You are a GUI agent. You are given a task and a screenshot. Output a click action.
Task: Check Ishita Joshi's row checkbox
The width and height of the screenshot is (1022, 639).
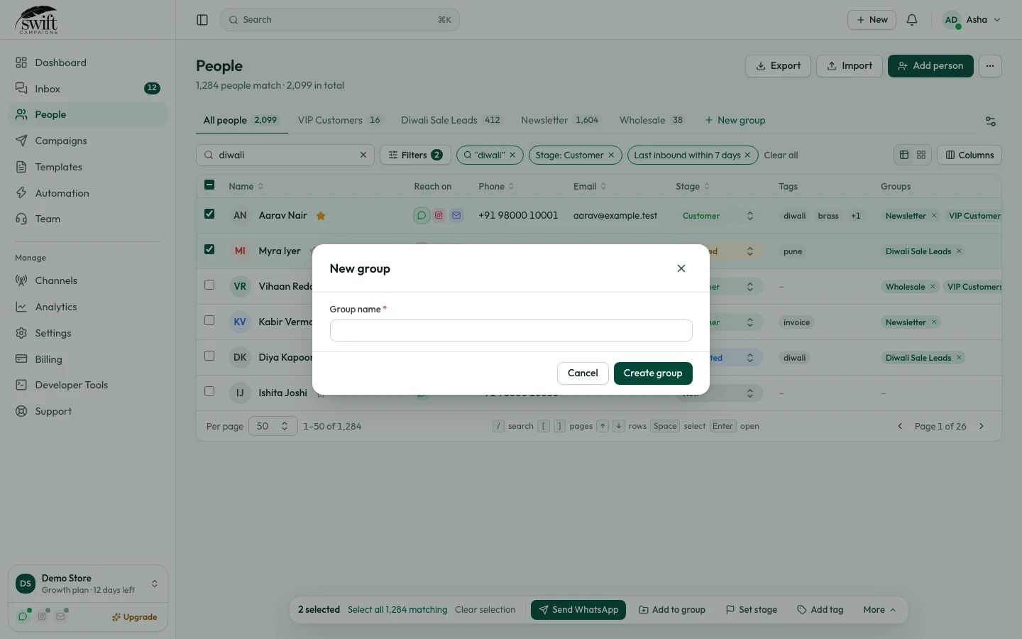[209, 391]
